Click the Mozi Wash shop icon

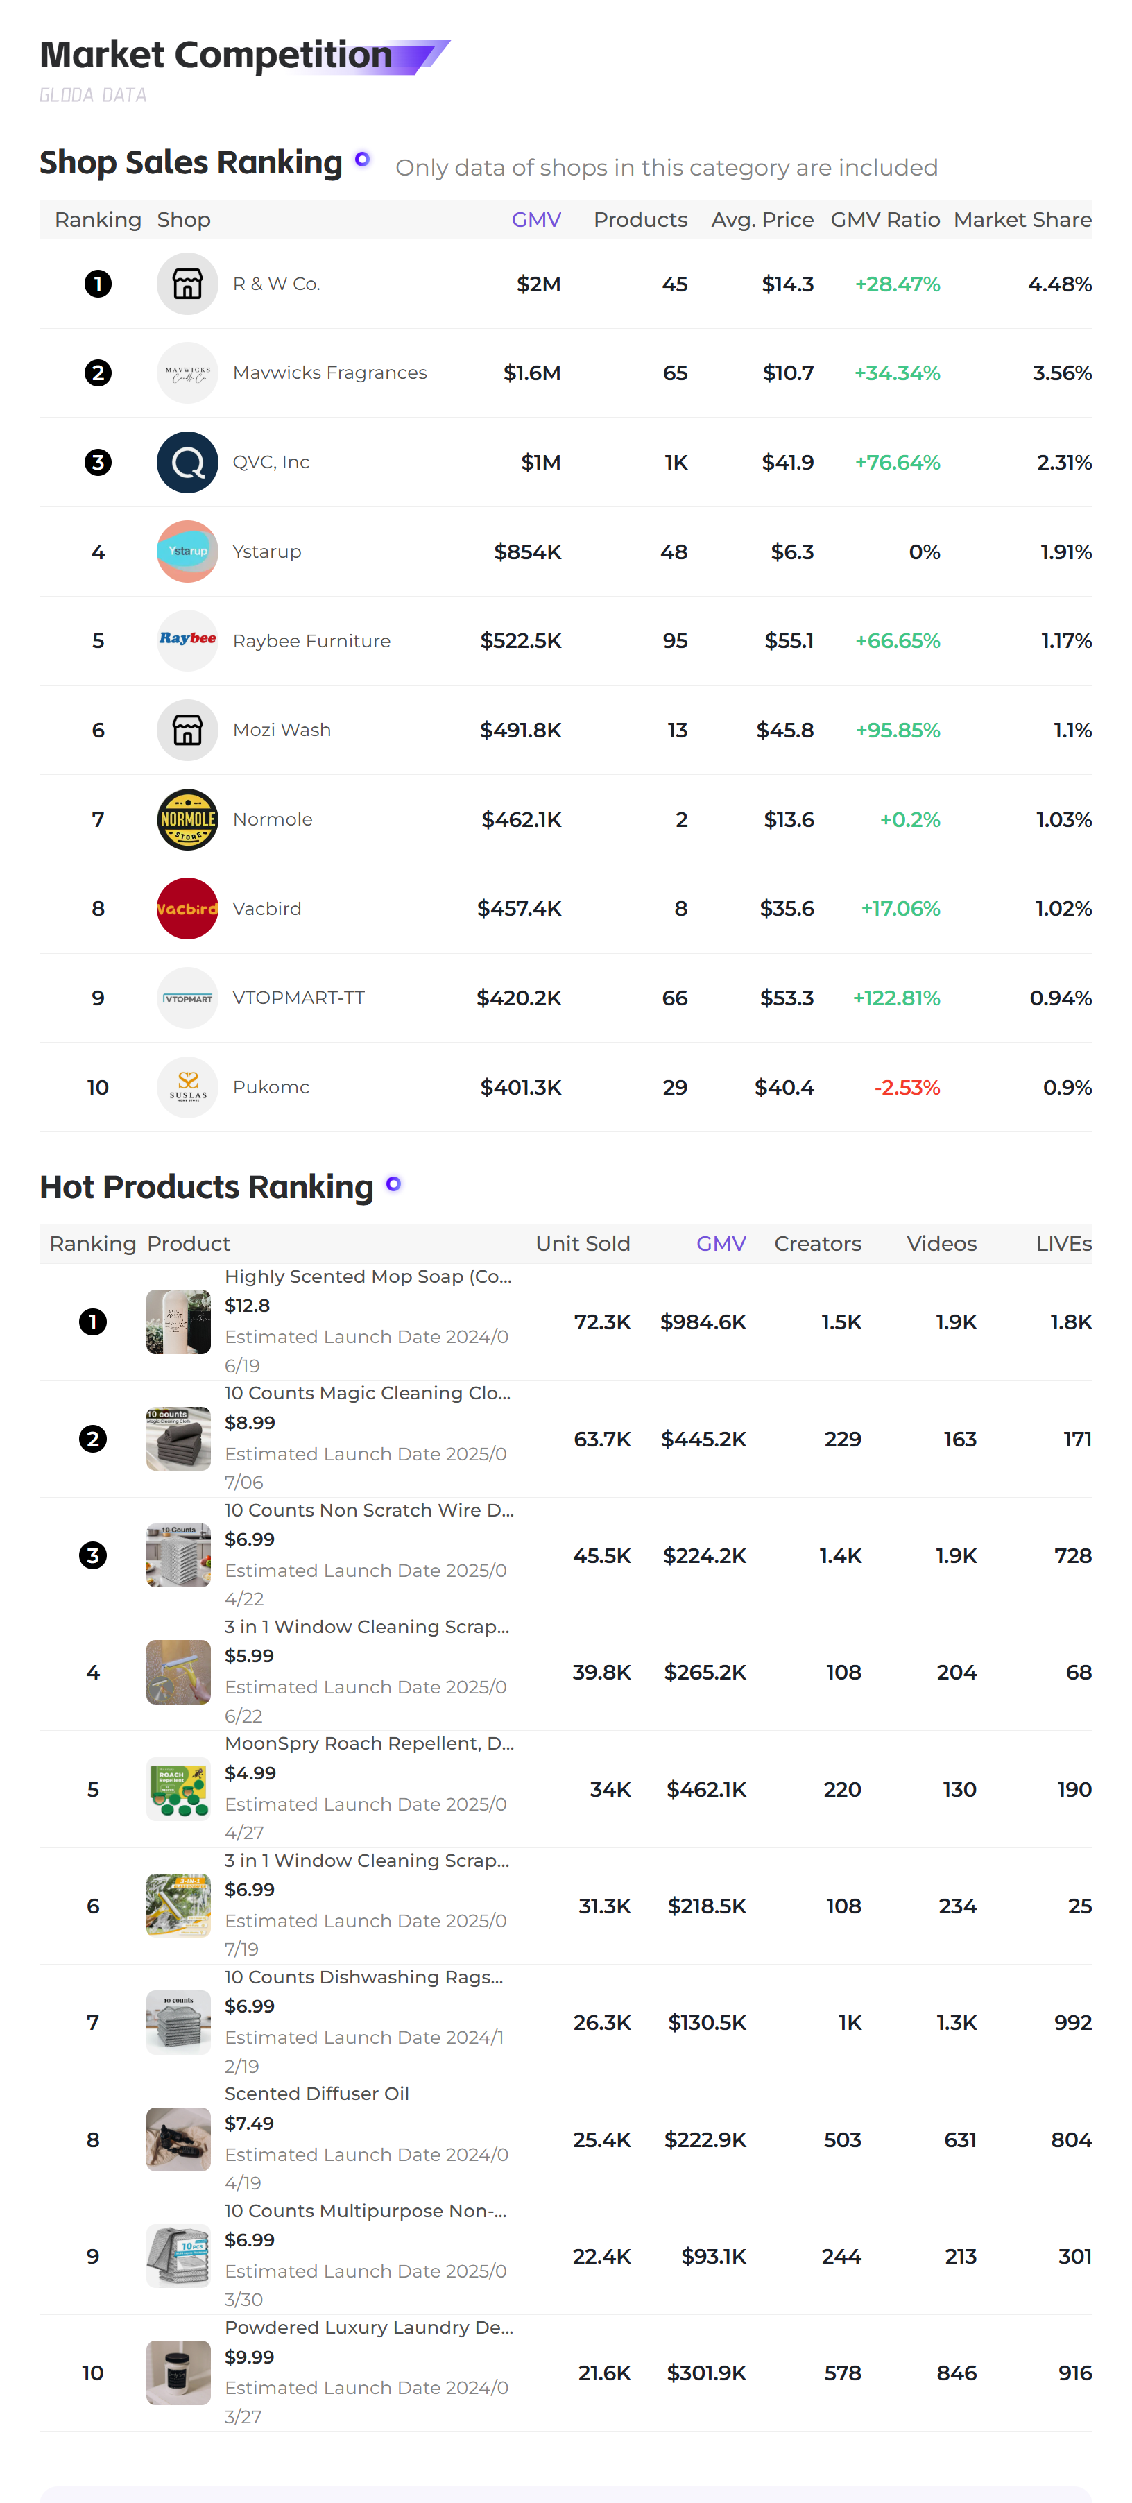(187, 730)
